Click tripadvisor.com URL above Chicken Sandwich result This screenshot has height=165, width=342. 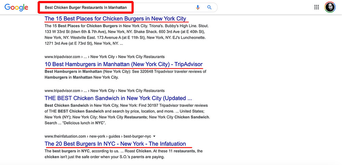click(104, 90)
